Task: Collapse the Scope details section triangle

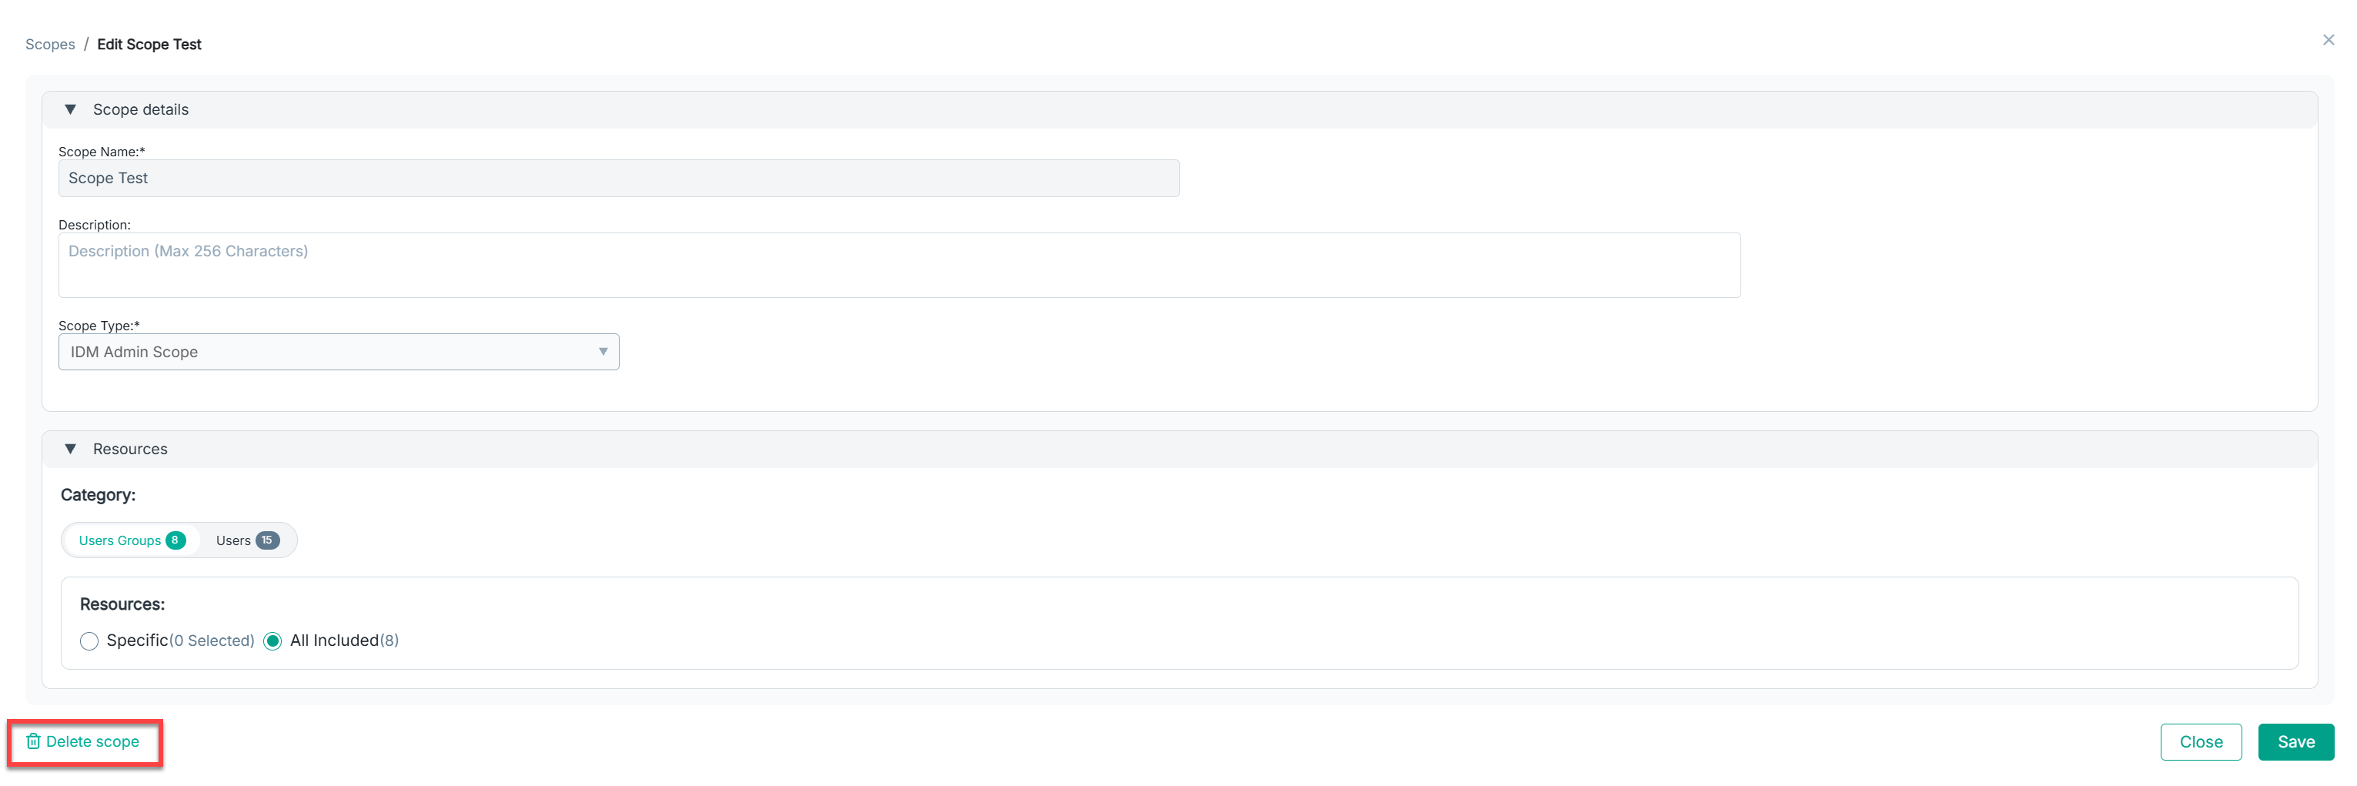Action: point(71,110)
